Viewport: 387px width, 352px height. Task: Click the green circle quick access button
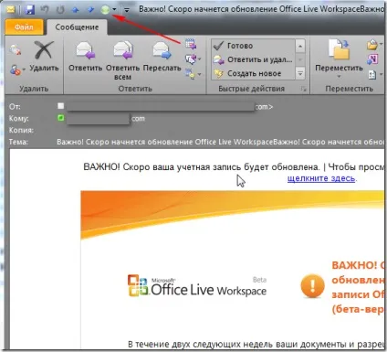point(105,10)
